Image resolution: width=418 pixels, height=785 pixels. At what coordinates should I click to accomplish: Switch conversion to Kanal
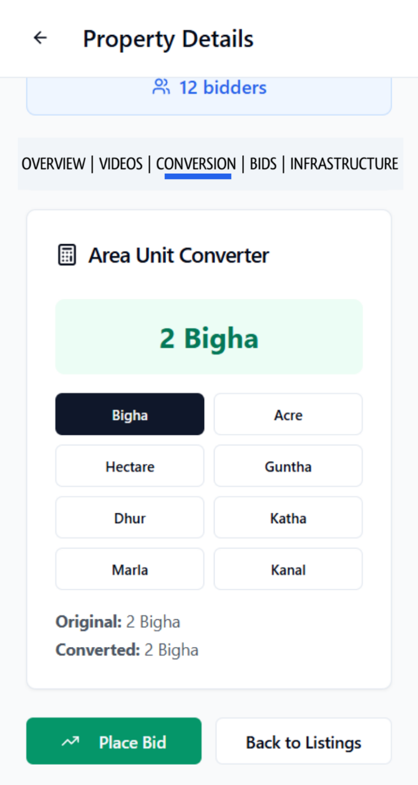pos(288,569)
